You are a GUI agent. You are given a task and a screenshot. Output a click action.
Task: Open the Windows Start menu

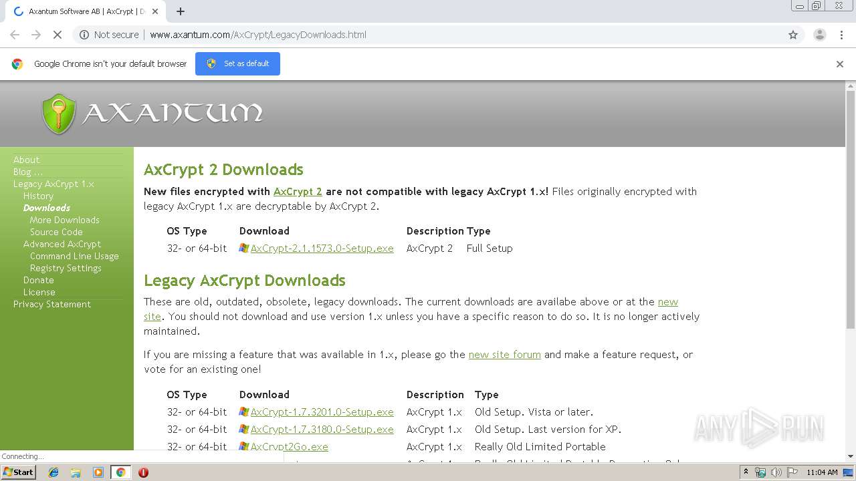click(19, 472)
